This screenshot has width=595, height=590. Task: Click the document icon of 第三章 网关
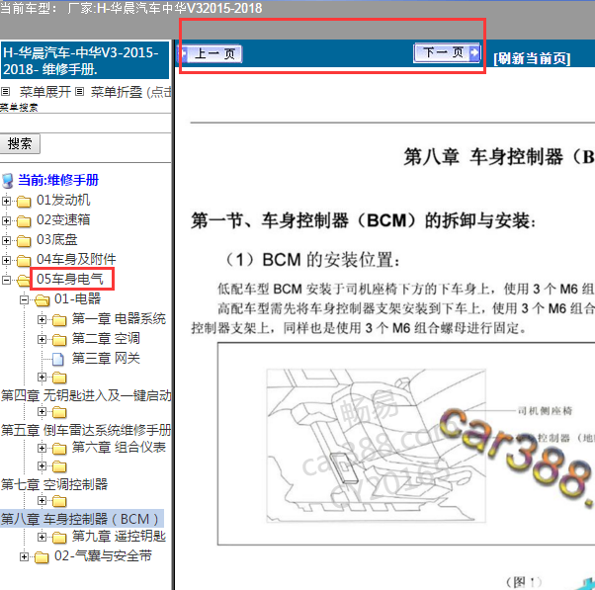pos(57,359)
